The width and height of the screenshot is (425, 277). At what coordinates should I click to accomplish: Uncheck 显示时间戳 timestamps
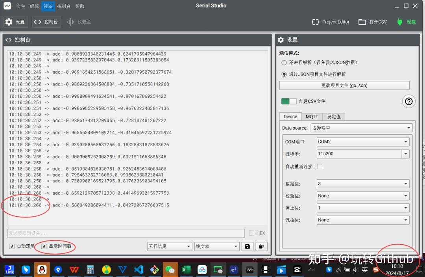tap(44, 246)
